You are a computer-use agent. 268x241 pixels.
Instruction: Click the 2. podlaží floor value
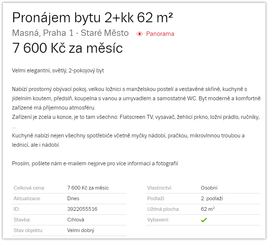[212, 199]
